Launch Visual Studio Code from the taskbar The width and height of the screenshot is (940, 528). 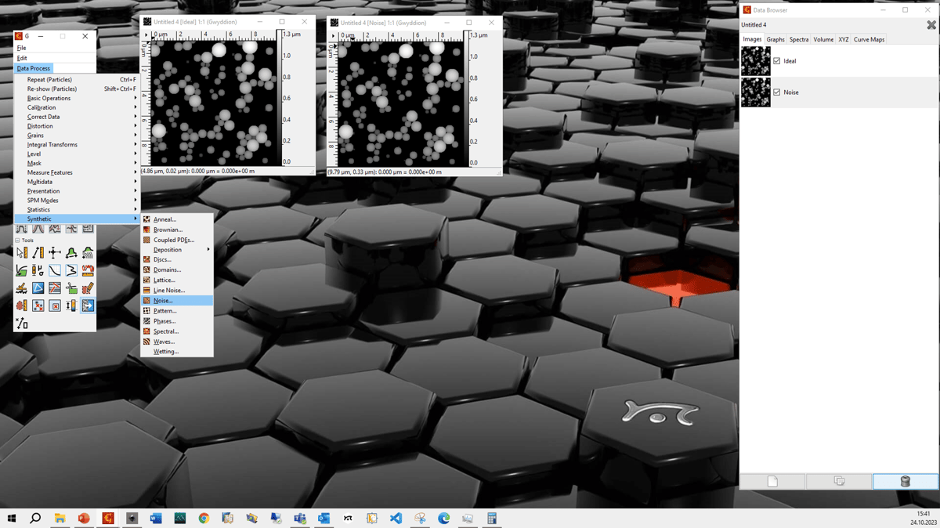click(x=396, y=519)
